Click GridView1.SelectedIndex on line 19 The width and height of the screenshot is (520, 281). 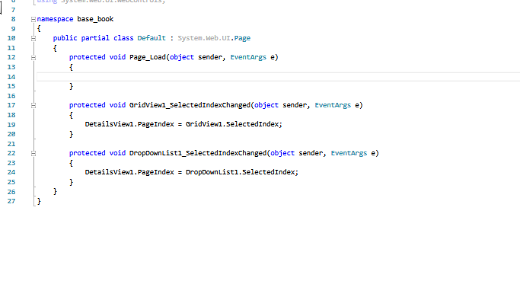pyautogui.click(x=231, y=124)
